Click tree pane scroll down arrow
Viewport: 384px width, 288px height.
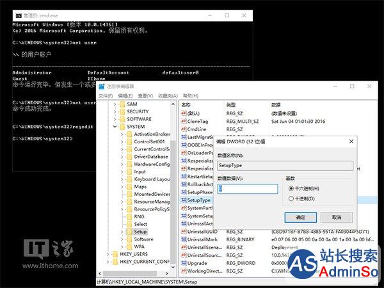173,267
